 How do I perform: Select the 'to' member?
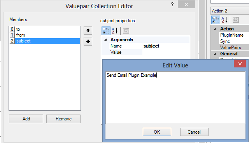coord(45,29)
